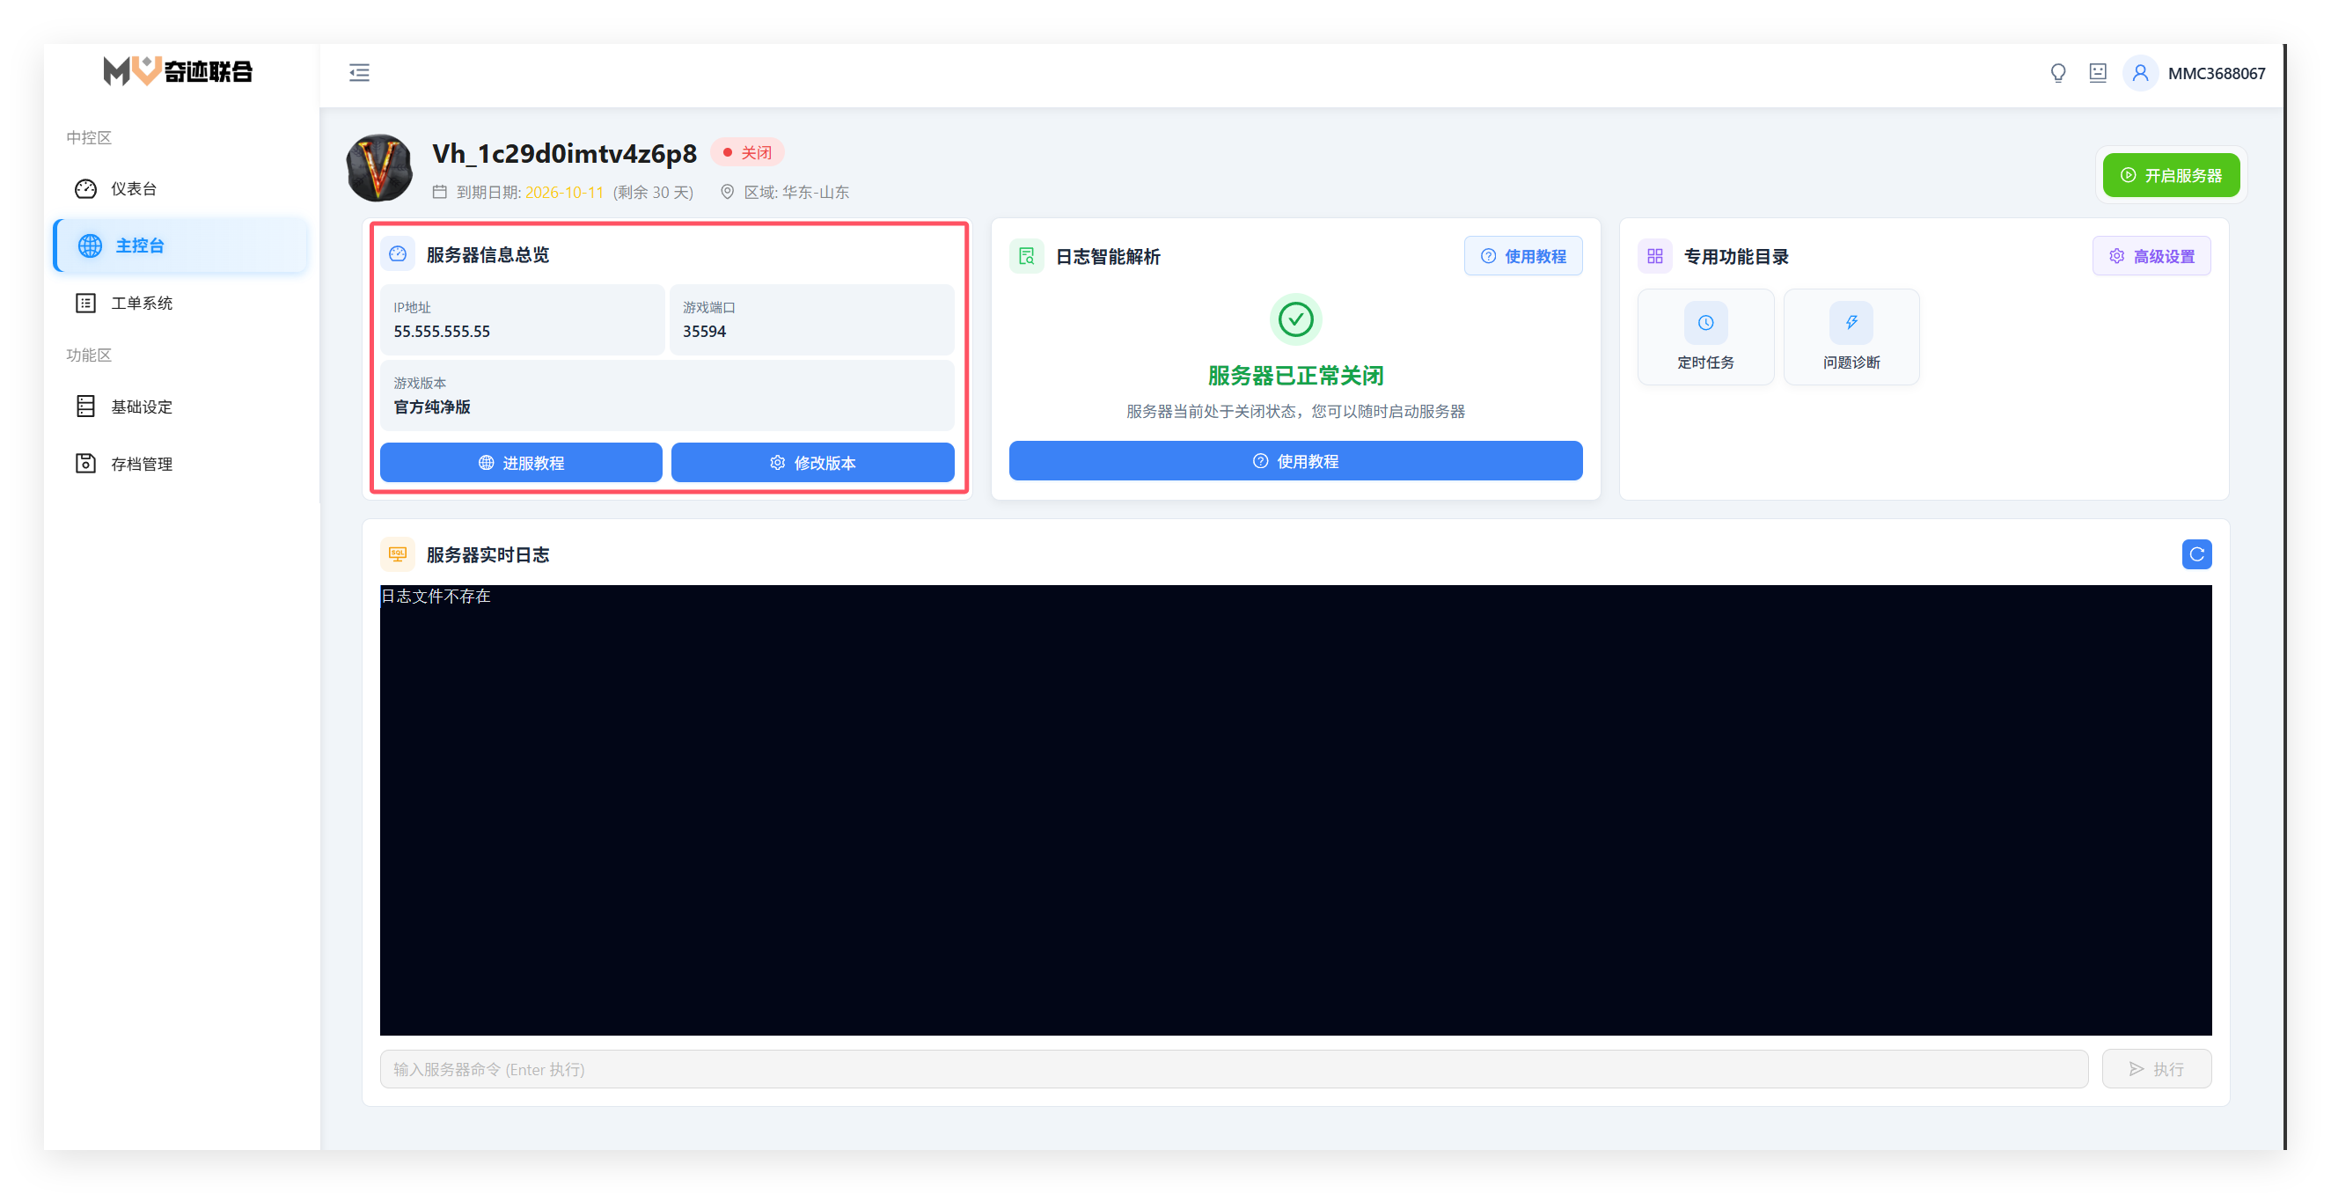Click the V Rising server avatar image
The image size is (2331, 1194).
(380, 168)
